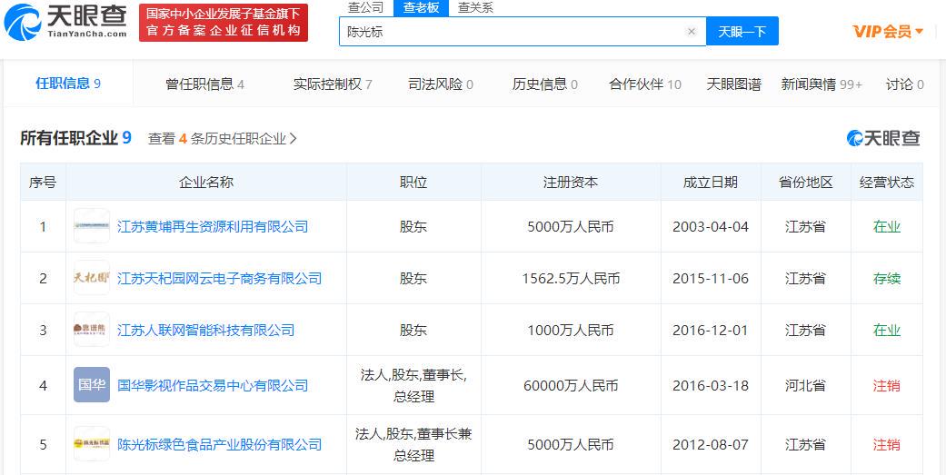The width and height of the screenshot is (946, 475).
Task: Click the 天眼一下 search button
Action: tap(742, 32)
